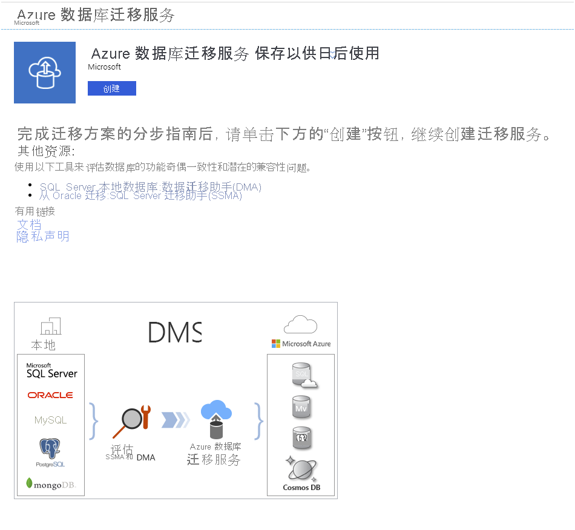
Task: Open the 隐私声明 link
Action: [43, 237]
